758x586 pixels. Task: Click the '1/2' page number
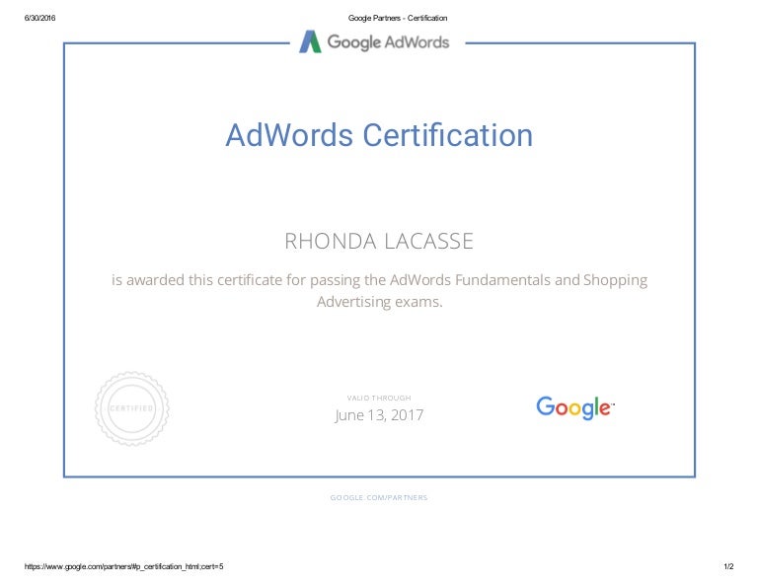tap(728, 566)
